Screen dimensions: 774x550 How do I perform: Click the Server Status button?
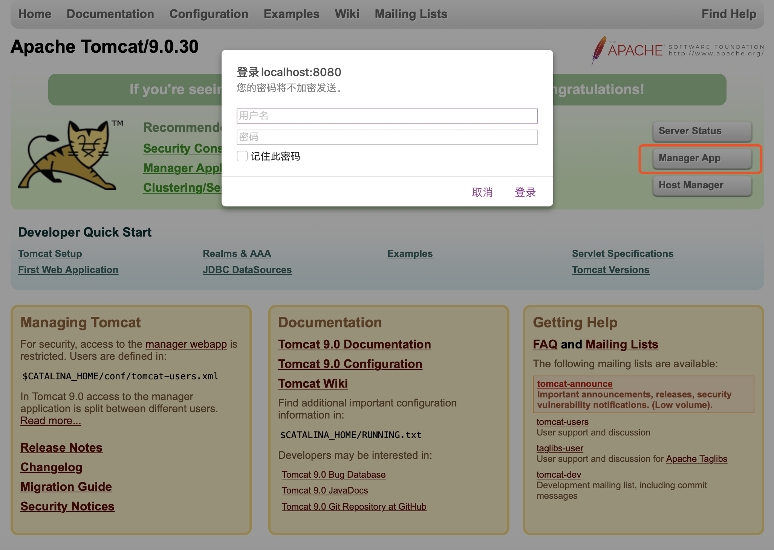pyautogui.click(x=702, y=131)
